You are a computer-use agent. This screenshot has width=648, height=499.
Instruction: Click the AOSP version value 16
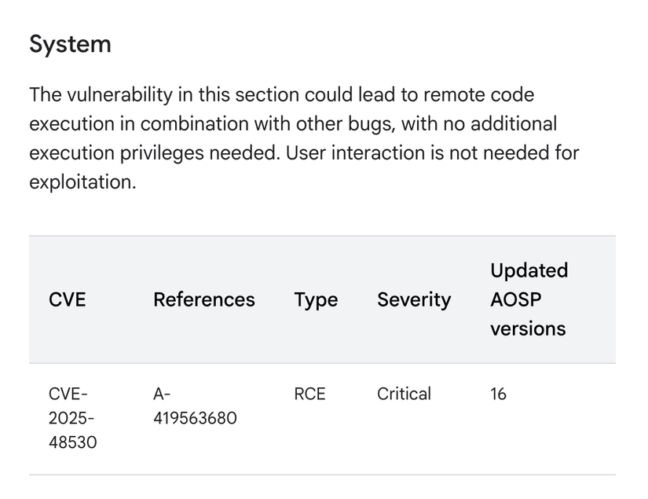tap(498, 394)
